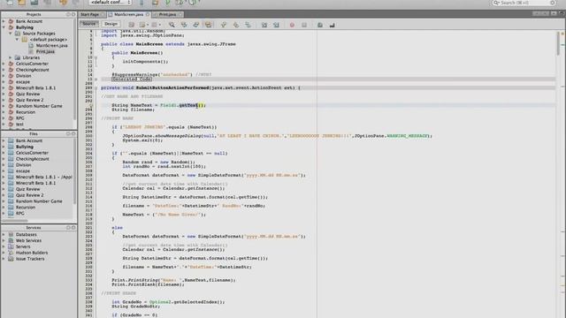
Task: Select Web Services in the Services panel
Action: 28,240
